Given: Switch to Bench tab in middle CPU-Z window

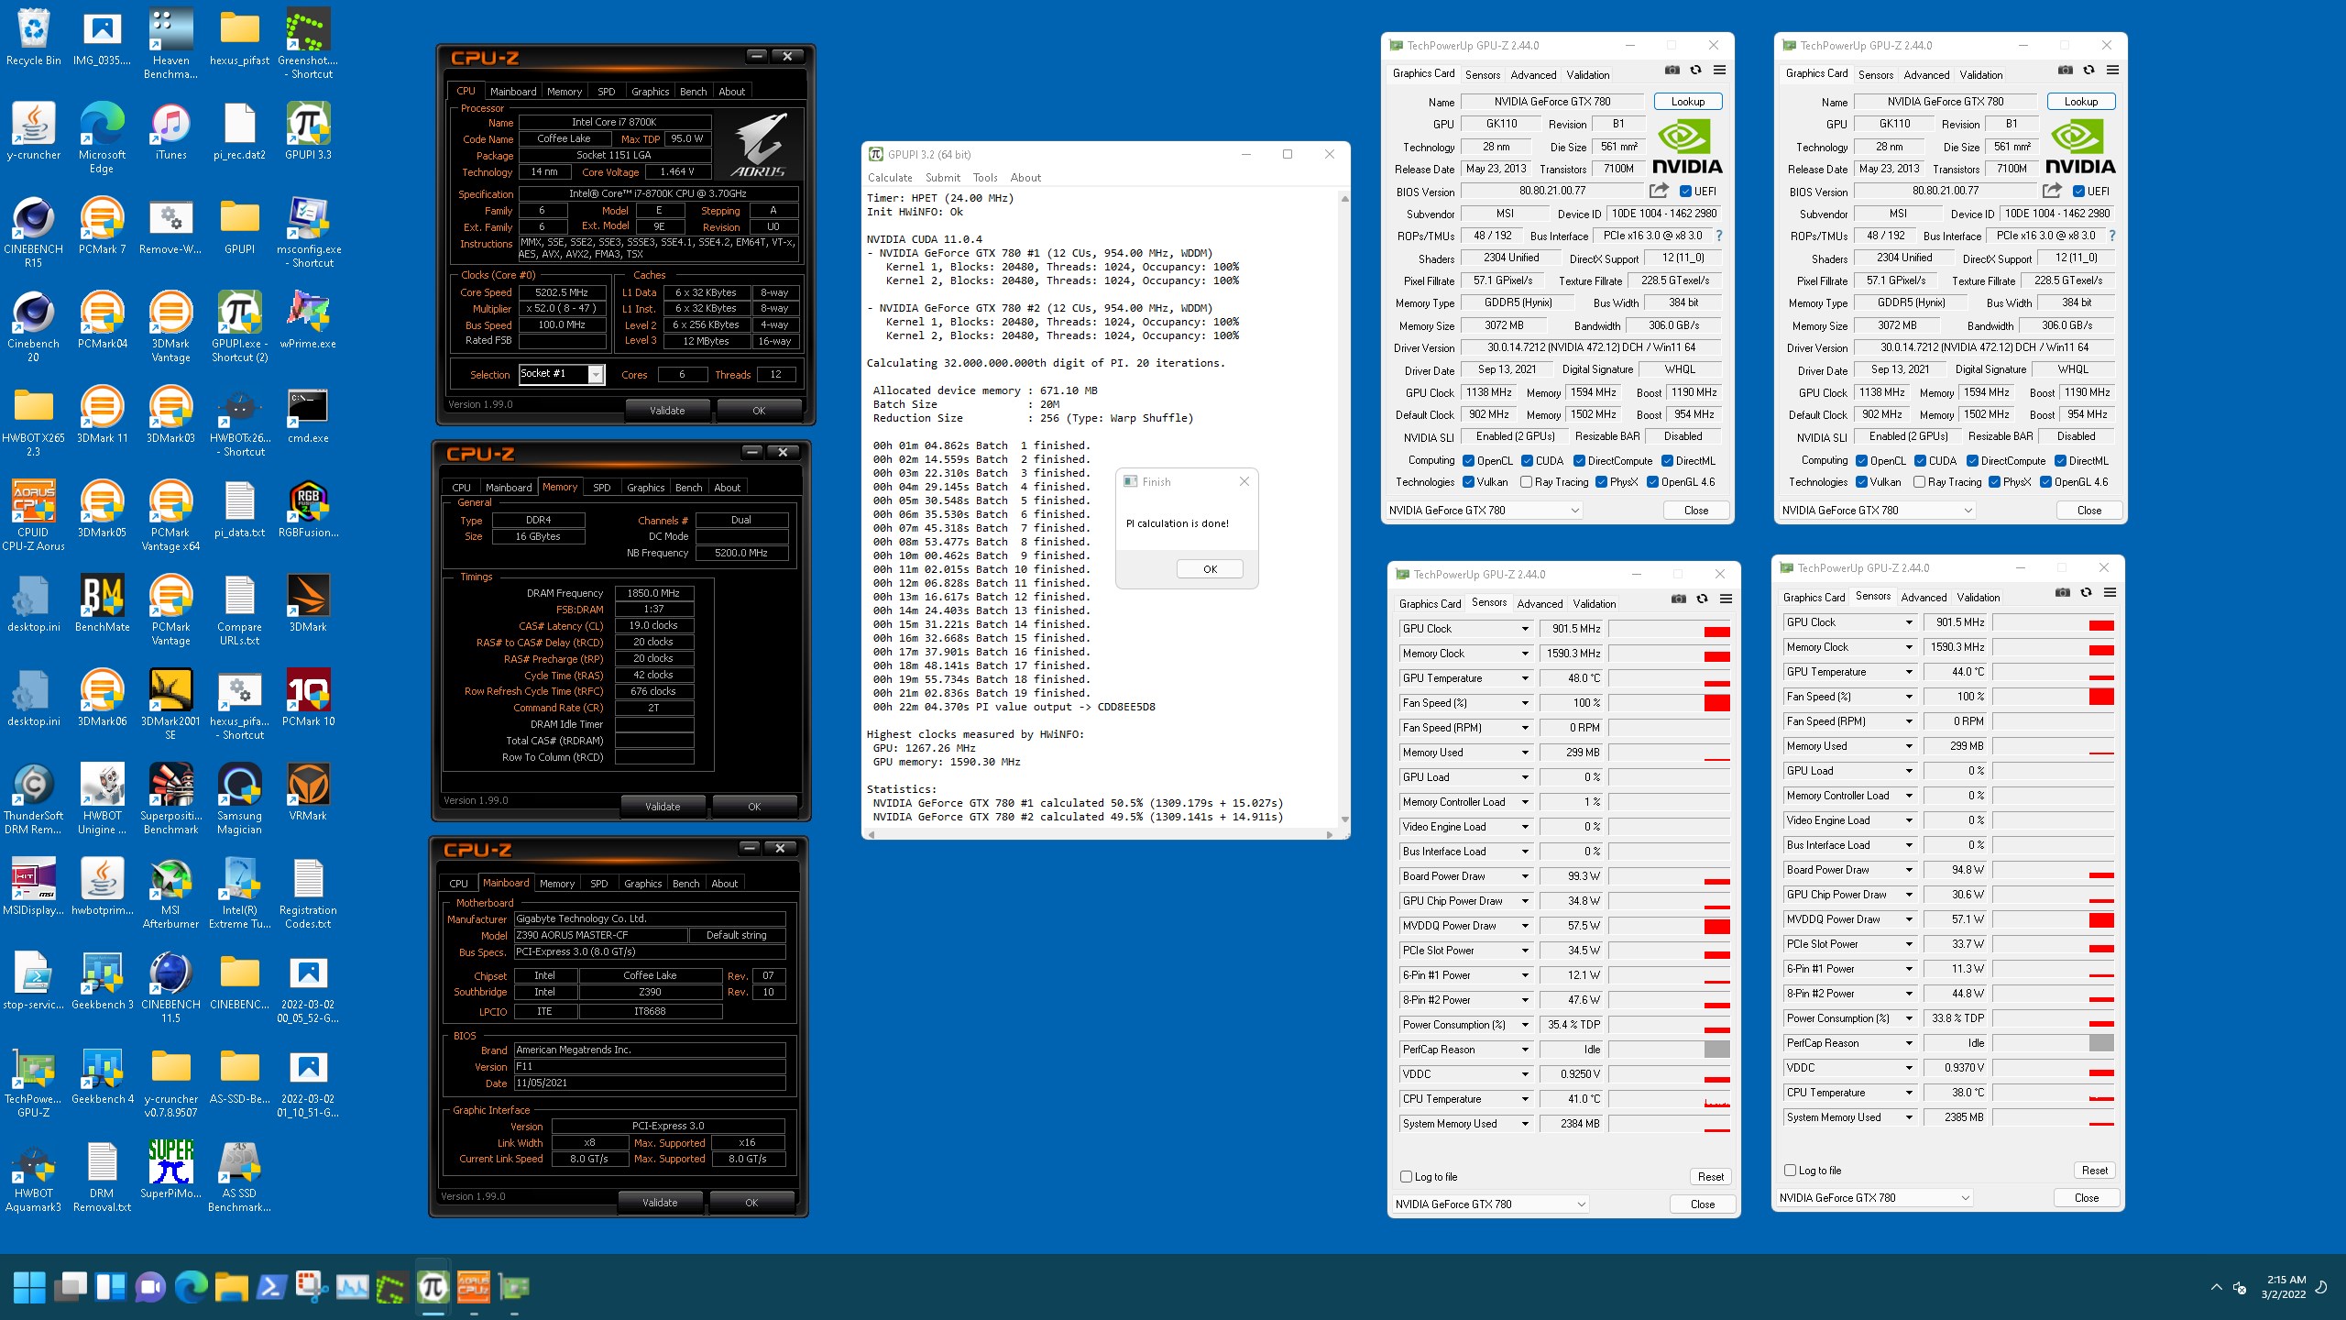Looking at the screenshot, I should pyautogui.click(x=688, y=488).
